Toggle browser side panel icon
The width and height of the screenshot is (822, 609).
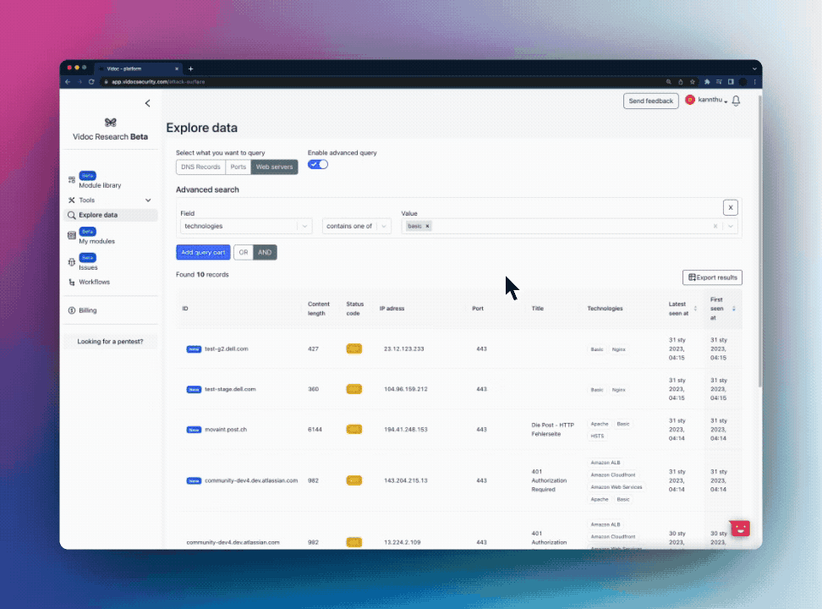731,82
